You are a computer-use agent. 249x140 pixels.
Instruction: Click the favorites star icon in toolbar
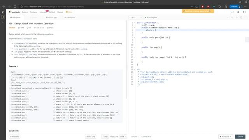pyautogui.click(x=196, y=7)
